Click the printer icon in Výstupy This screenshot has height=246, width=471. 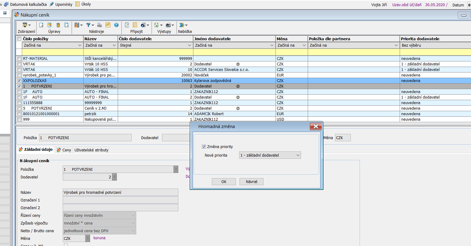coord(168,25)
